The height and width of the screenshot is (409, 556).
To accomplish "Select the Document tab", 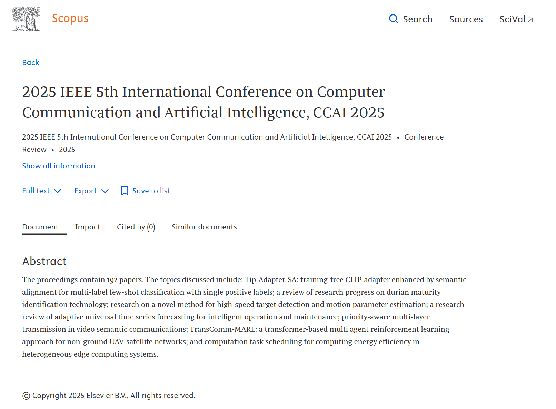I will (40, 227).
